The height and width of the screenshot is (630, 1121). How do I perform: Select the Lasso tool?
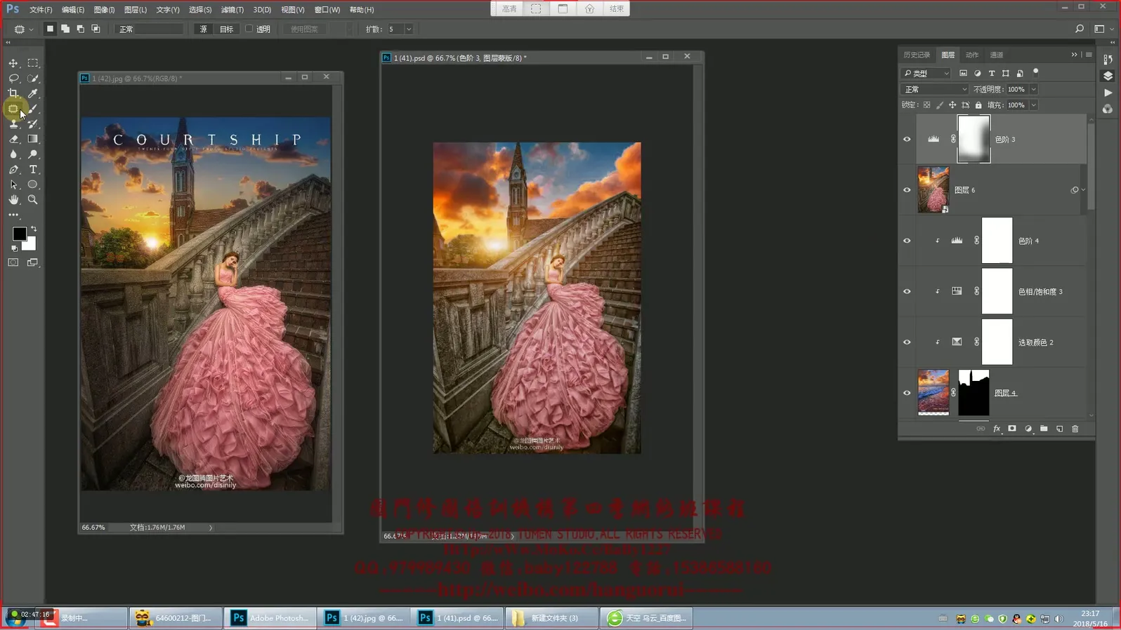point(13,79)
